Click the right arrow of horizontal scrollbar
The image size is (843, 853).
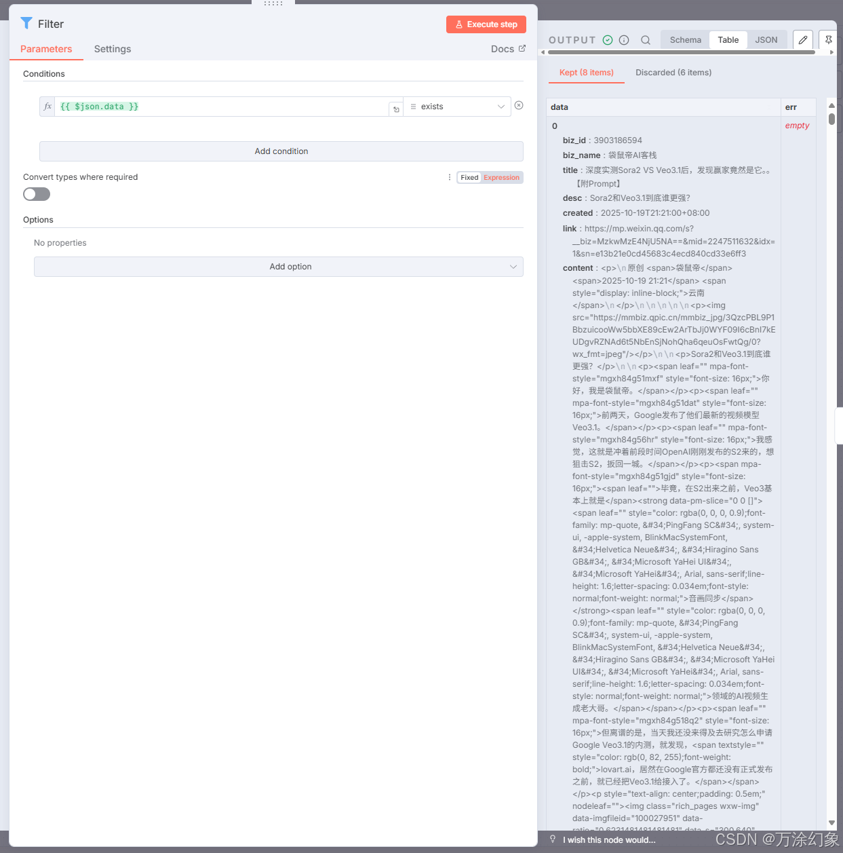click(831, 52)
